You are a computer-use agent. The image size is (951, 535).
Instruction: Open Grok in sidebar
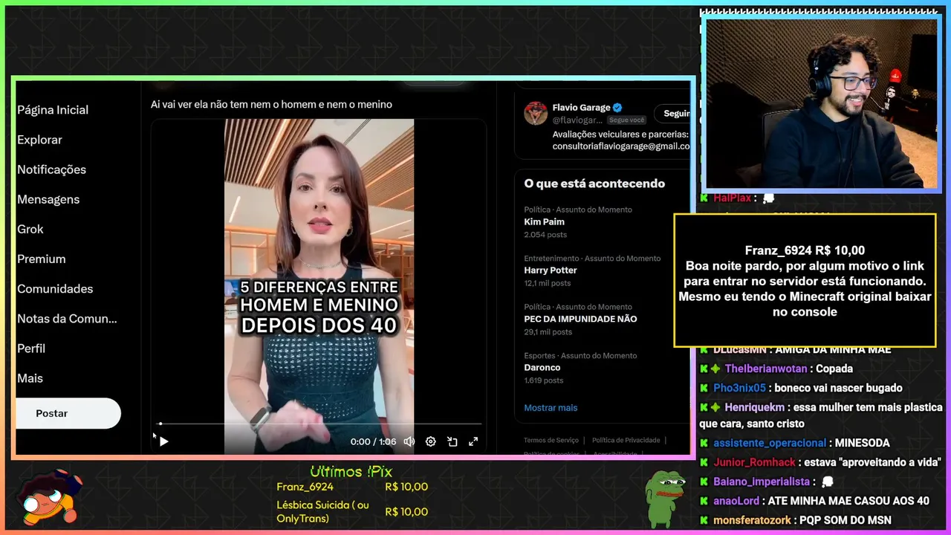(30, 229)
